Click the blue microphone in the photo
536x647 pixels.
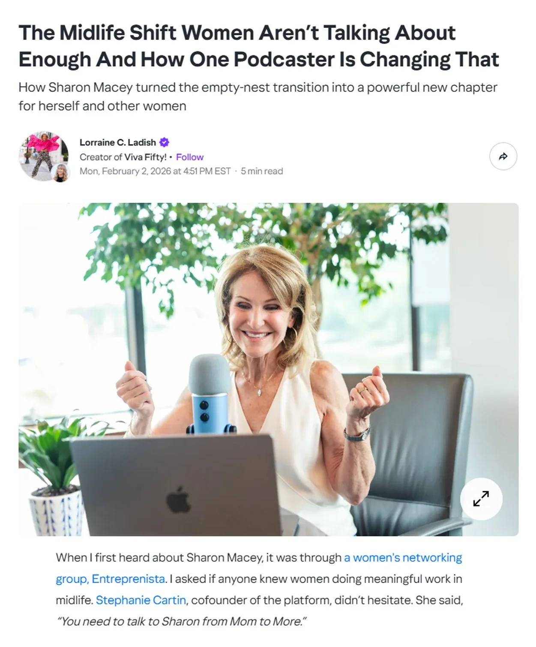(210, 394)
